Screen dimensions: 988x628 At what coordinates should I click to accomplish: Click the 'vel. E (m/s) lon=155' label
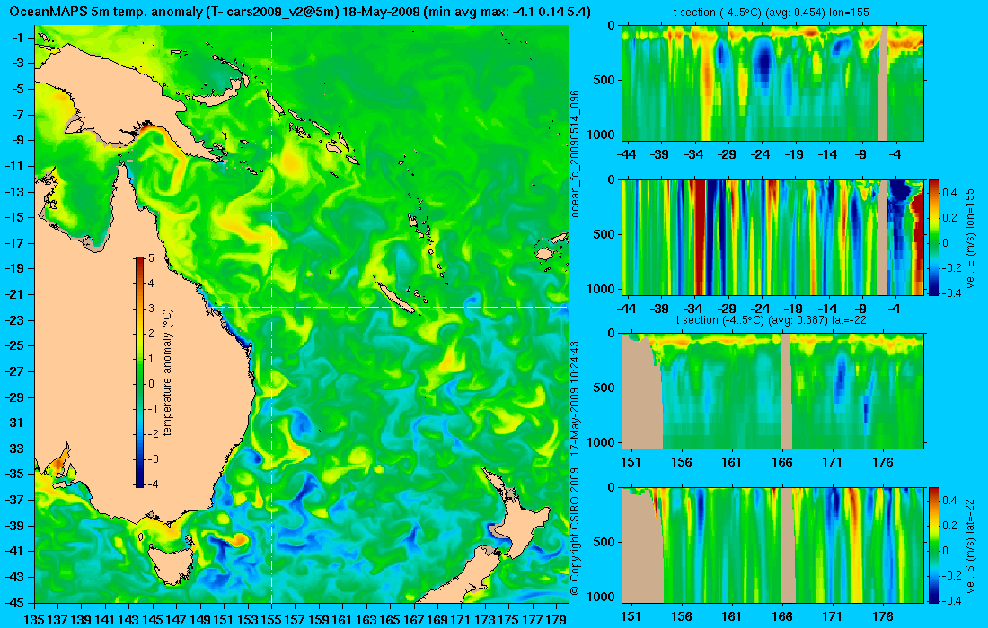click(x=971, y=237)
